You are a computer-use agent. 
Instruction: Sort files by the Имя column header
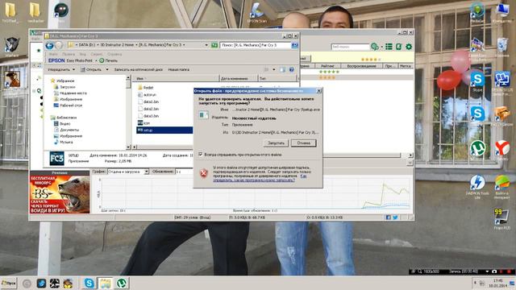coord(176,79)
